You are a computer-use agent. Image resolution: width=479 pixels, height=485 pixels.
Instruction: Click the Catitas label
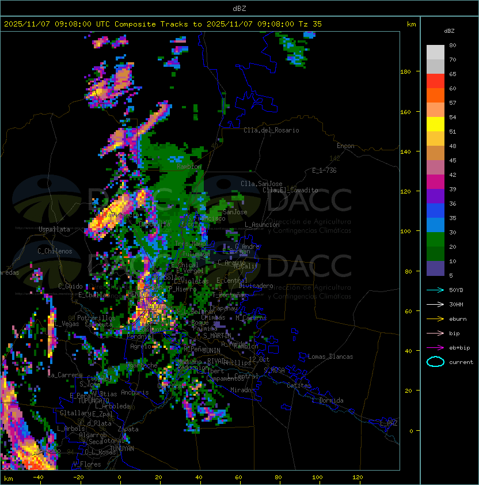(299, 385)
